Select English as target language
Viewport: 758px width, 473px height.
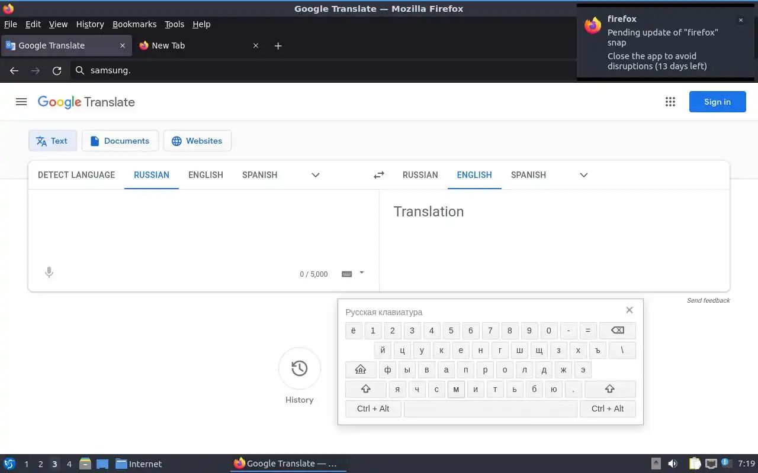tap(474, 175)
